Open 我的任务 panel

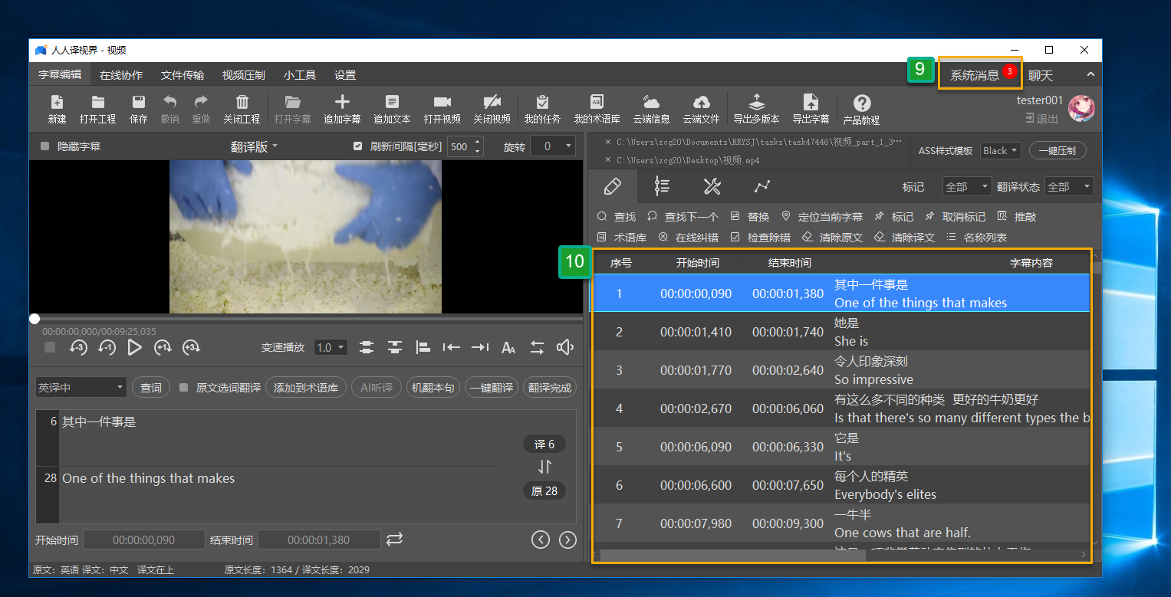[x=542, y=107]
